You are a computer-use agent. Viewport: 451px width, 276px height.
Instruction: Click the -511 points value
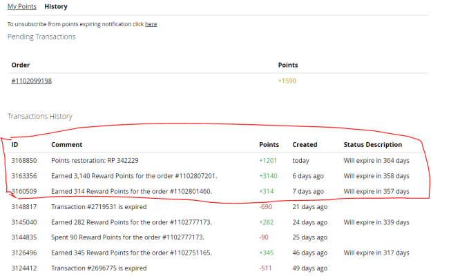point(265,268)
